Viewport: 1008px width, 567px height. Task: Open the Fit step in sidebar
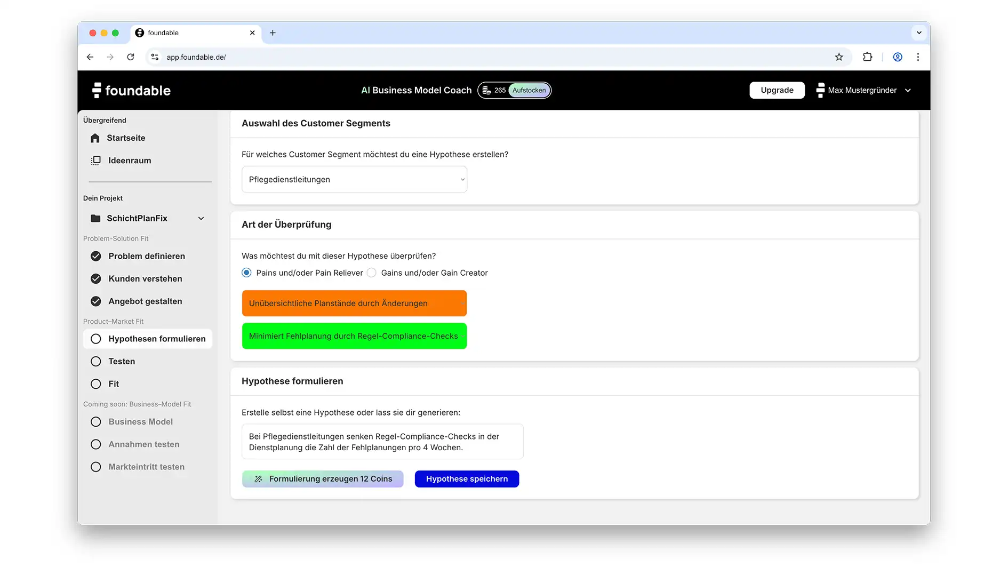[x=114, y=384]
